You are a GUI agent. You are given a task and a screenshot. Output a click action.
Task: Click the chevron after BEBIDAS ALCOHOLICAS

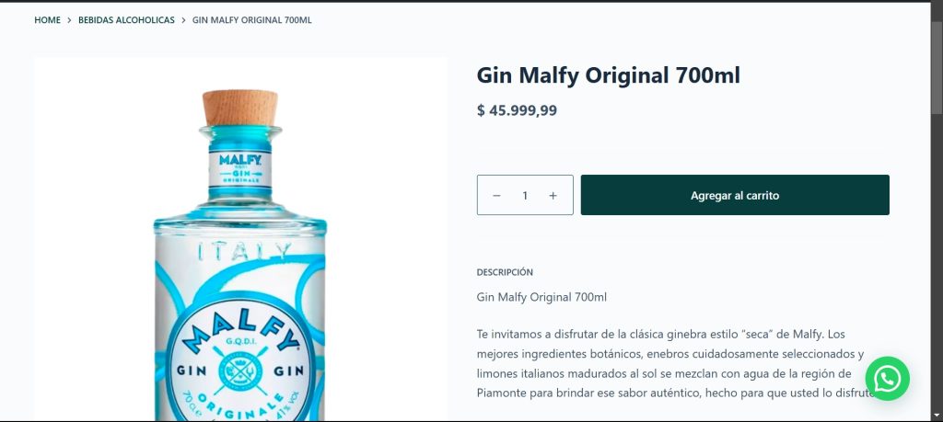tap(183, 20)
